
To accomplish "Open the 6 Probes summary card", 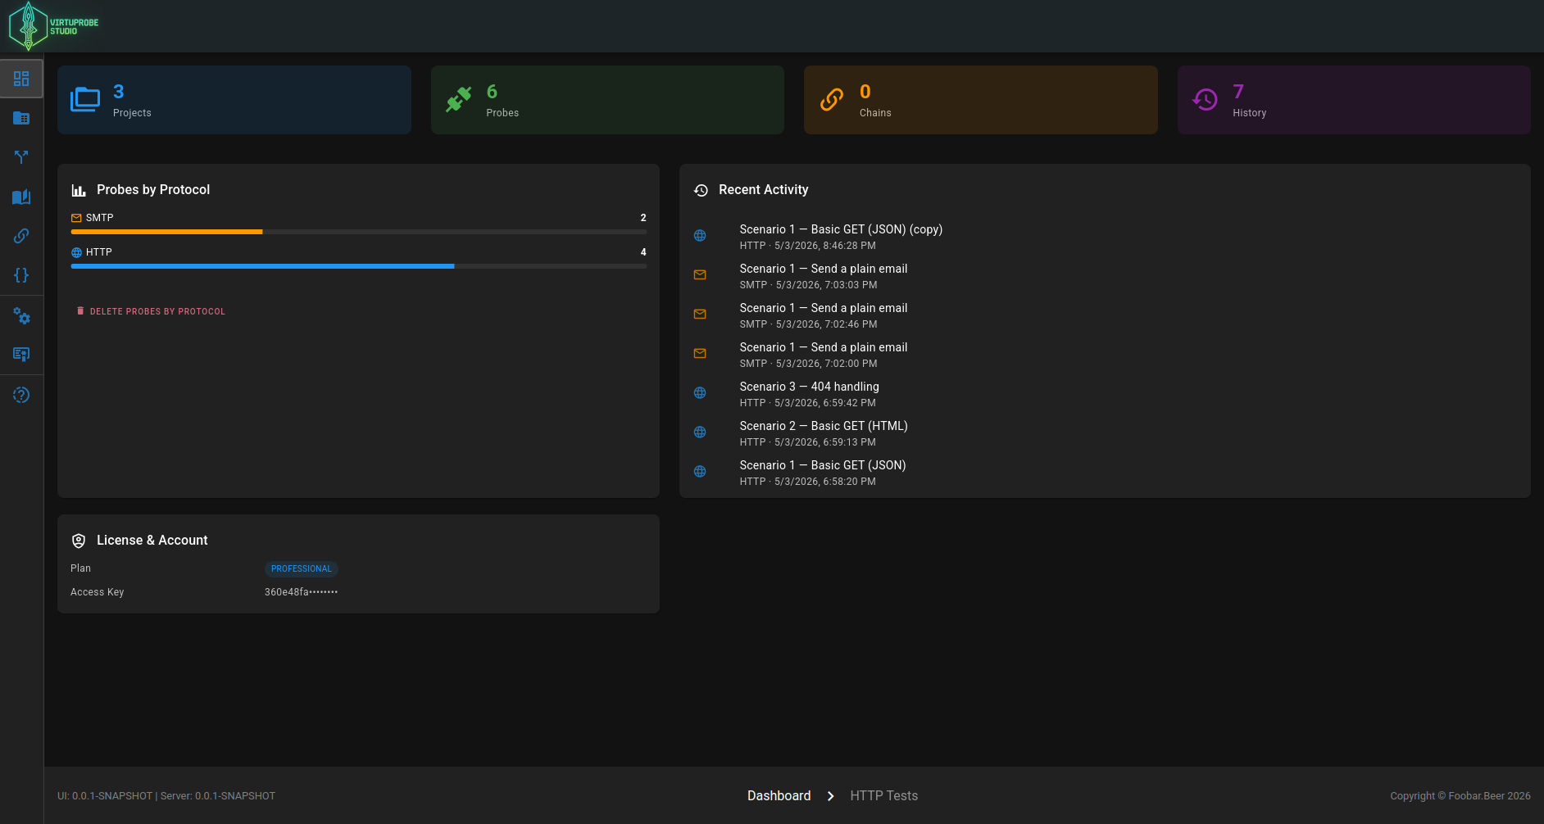I will pos(607,100).
